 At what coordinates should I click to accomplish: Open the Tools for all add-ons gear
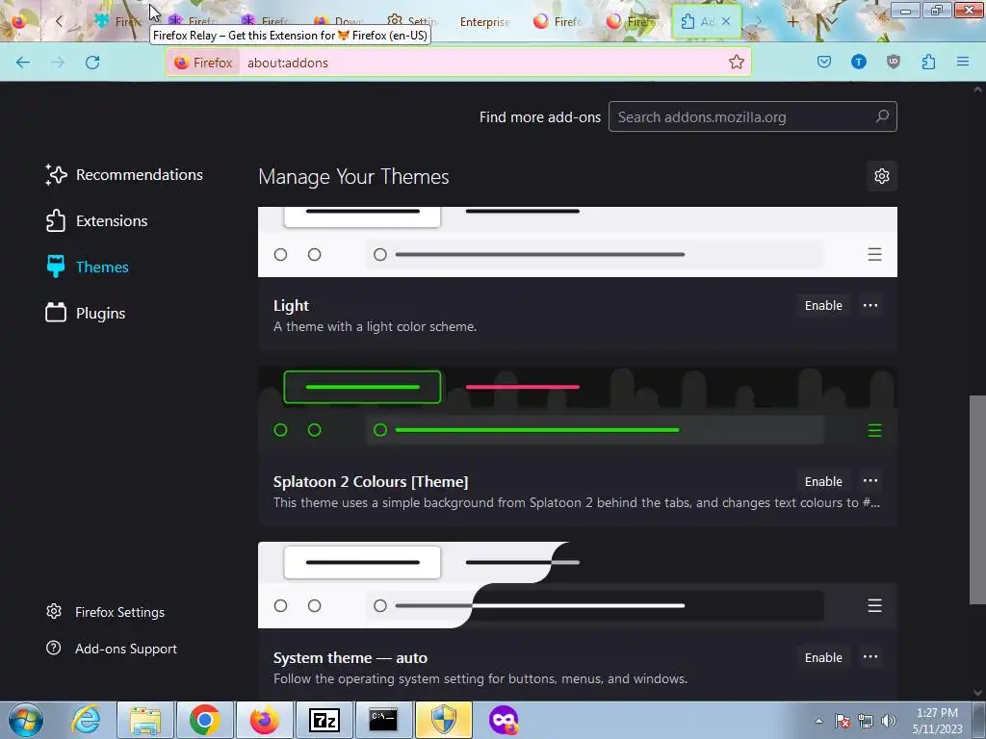882,176
